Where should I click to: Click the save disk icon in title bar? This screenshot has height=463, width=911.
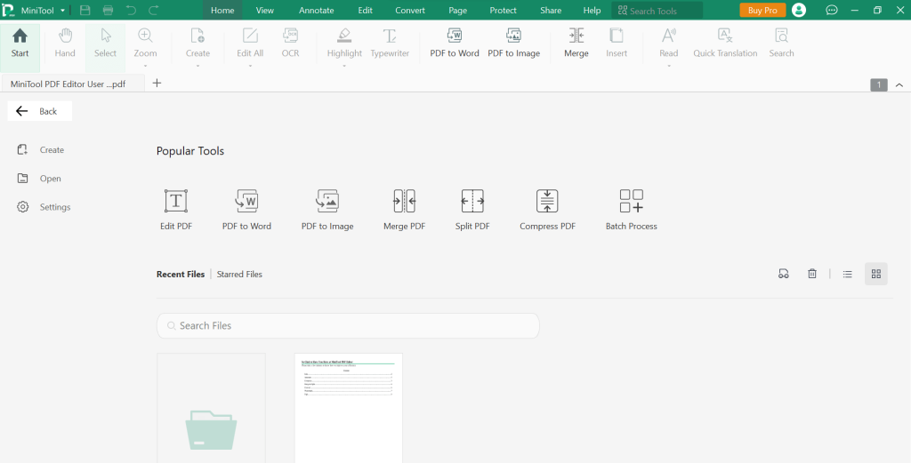click(x=85, y=11)
